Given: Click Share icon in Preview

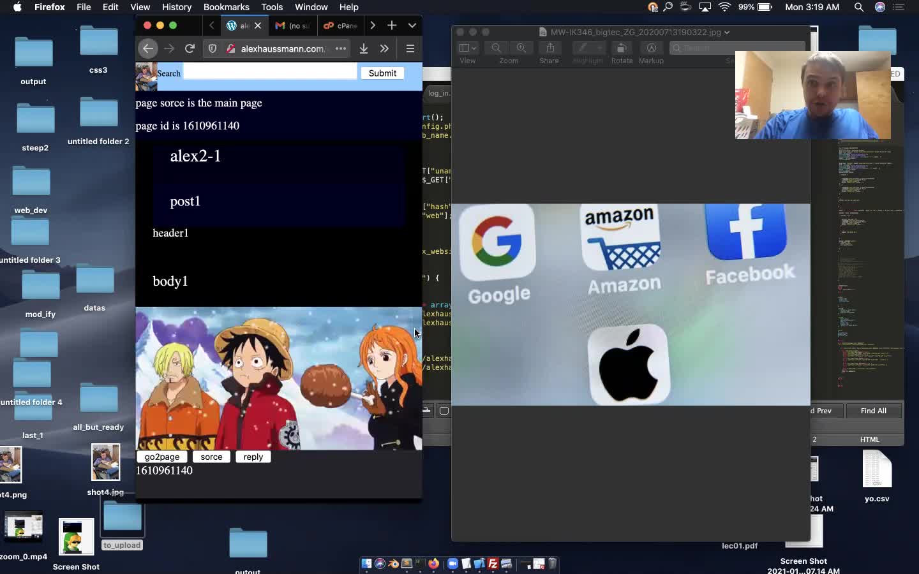Looking at the screenshot, I should coord(549,48).
